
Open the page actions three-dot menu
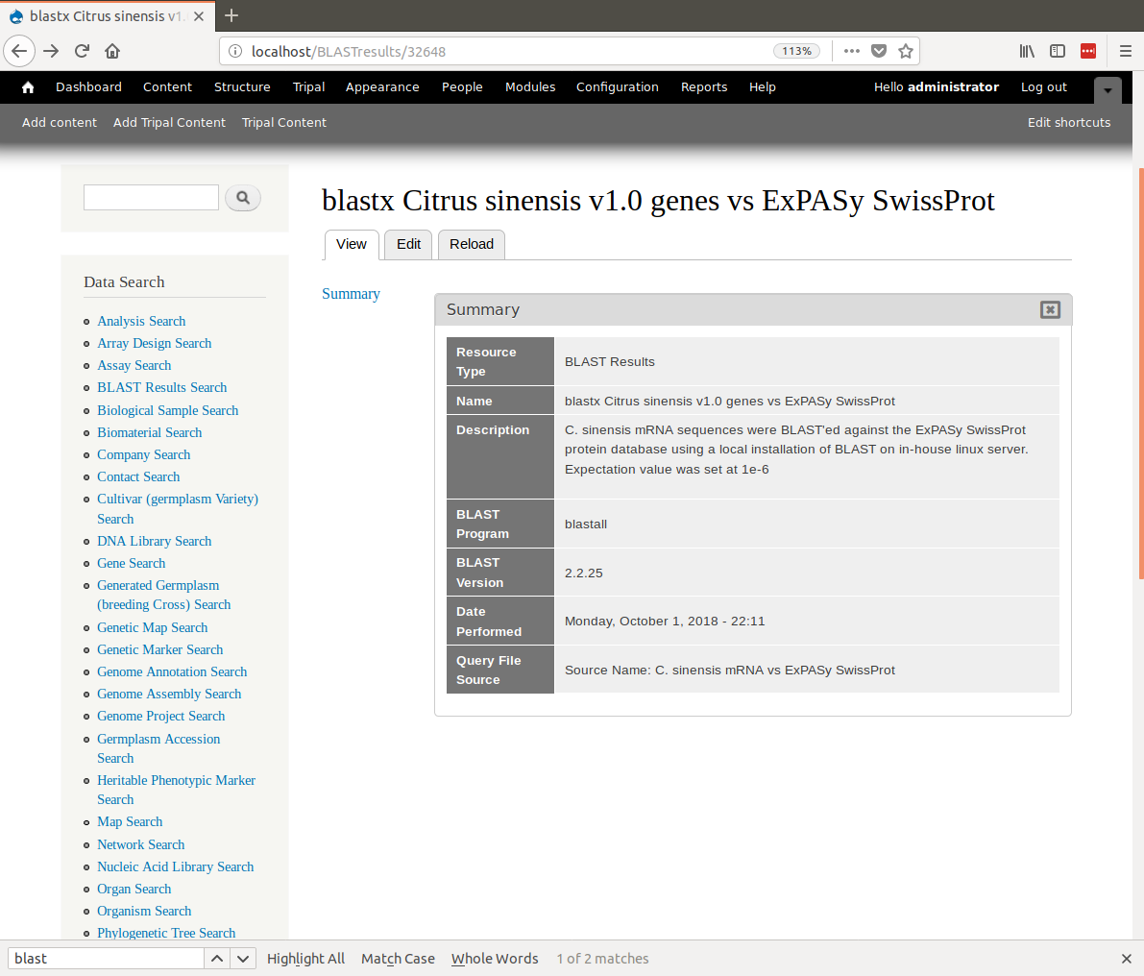(x=851, y=51)
